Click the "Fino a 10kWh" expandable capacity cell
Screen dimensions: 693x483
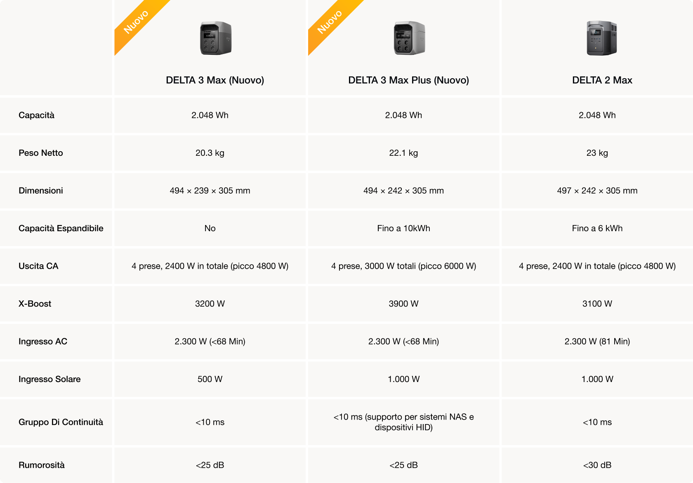403,228
